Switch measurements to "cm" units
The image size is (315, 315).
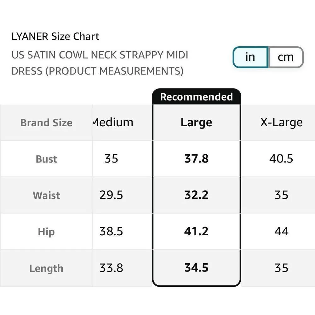[285, 57]
